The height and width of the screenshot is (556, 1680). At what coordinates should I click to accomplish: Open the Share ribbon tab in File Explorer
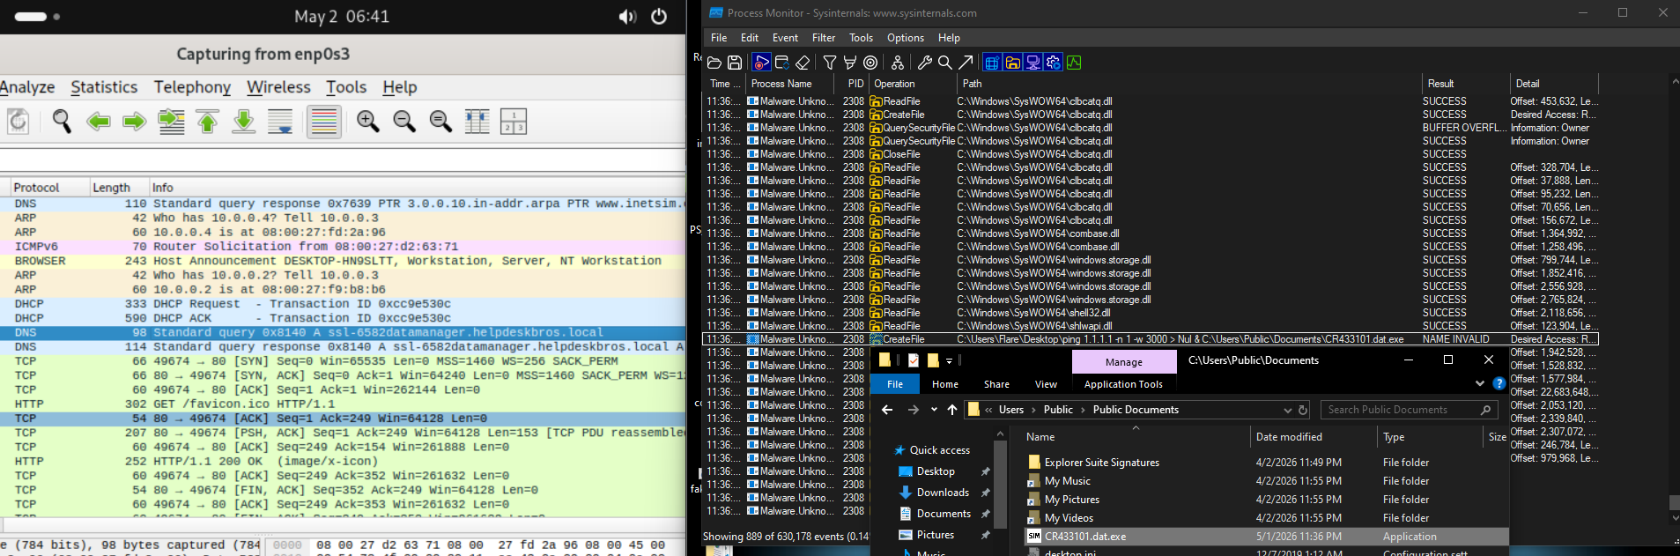pyautogui.click(x=996, y=384)
